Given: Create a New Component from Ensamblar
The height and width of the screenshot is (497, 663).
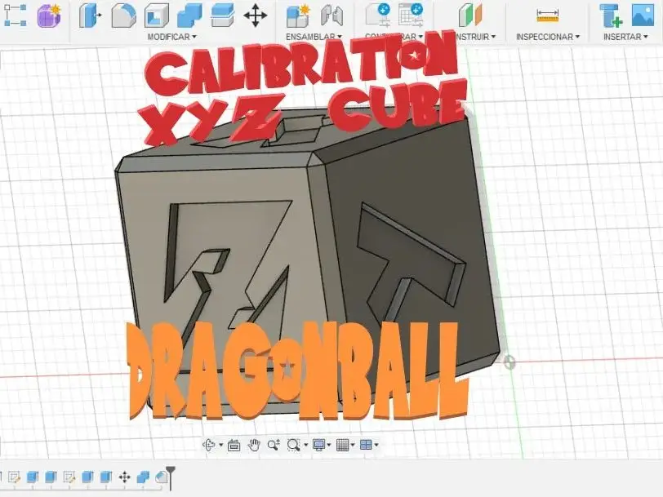Looking at the screenshot, I should pos(298,16).
